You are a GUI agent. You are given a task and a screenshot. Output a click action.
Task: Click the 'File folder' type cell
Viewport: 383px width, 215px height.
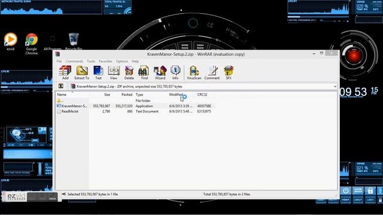(143, 101)
